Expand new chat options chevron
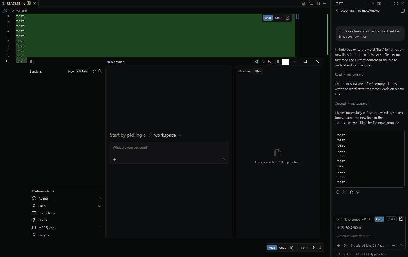 373,3
